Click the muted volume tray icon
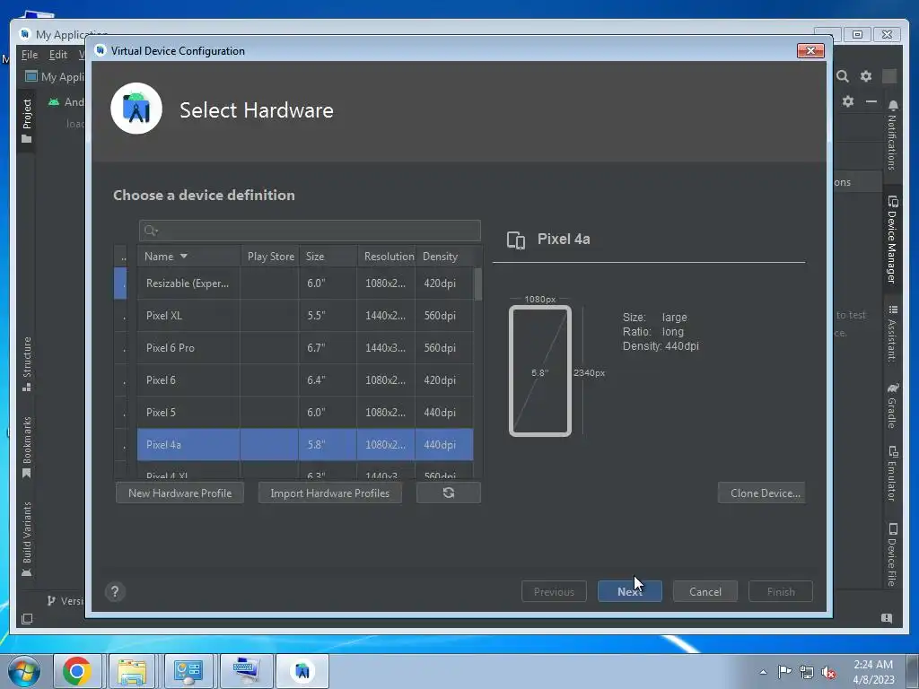 [x=828, y=672]
